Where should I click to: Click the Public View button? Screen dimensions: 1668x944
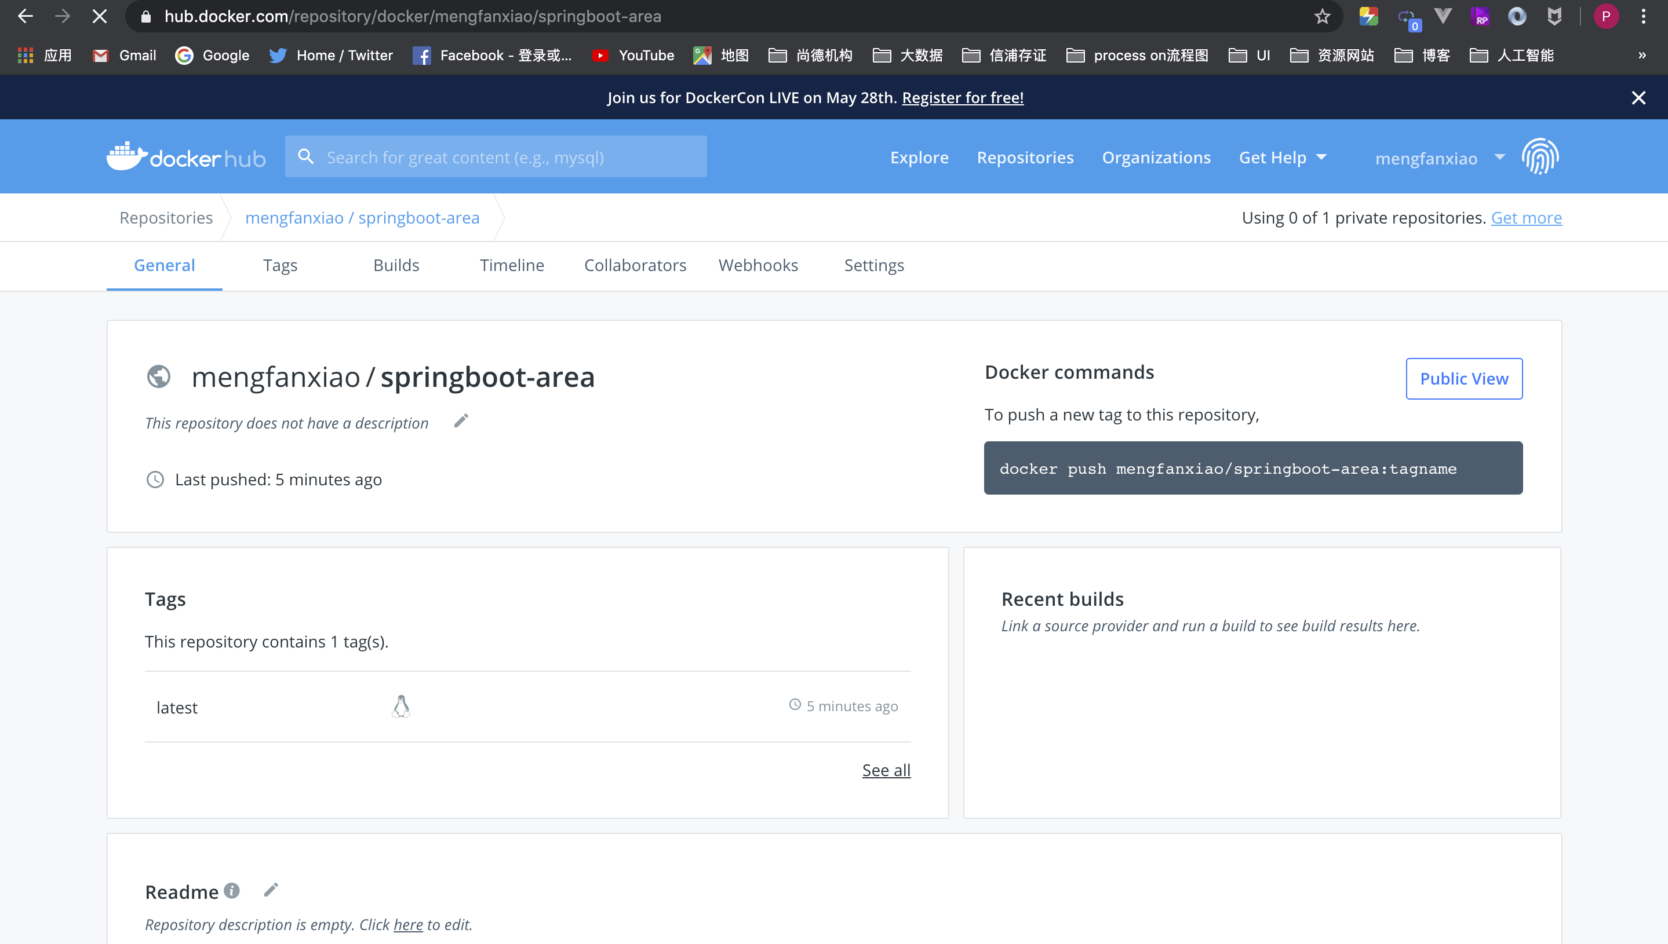click(x=1463, y=379)
